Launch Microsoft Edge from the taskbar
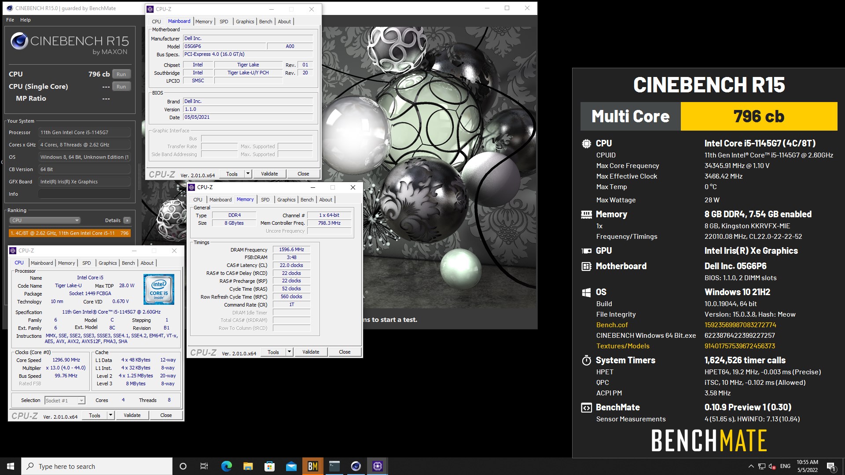This screenshot has height=475, width=845. pos(226,466)
